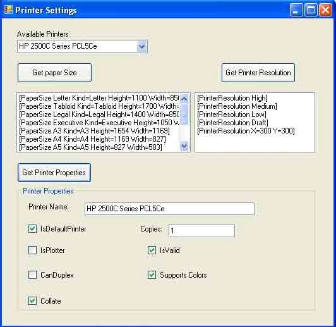Select the PaperSize Tabloid list row
This screenshot has width=336, height=327.
pos(99,106)
